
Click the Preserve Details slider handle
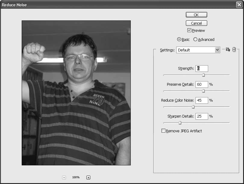[x=203, y=91]
